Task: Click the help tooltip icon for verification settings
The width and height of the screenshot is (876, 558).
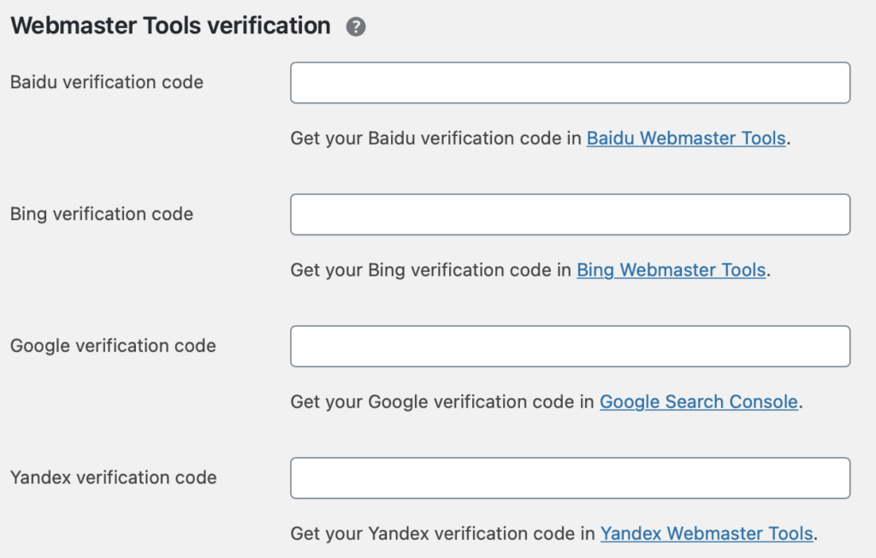Action: pos(358,26)
